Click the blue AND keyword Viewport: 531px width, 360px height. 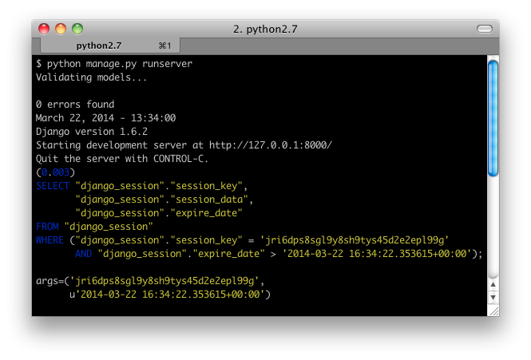click(83, 254)
